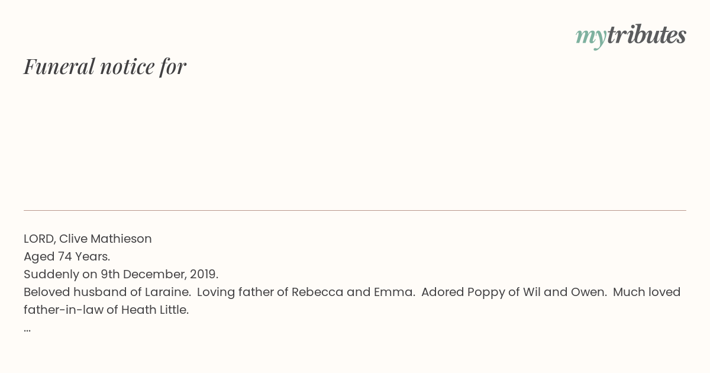
Task: Click the grey "tributes" wordmark text
Action: pyautogui.click(x=647, y=35)
